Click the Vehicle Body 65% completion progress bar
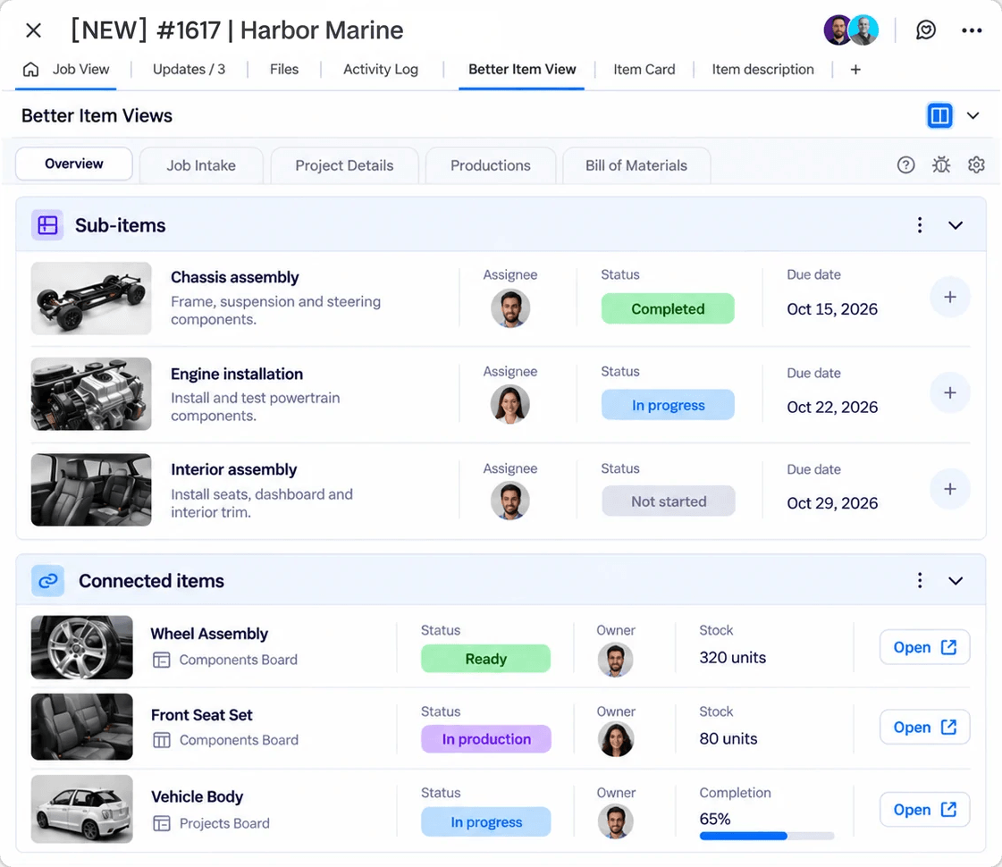This screenshot has width=1002, height=867. coord(767,836)
